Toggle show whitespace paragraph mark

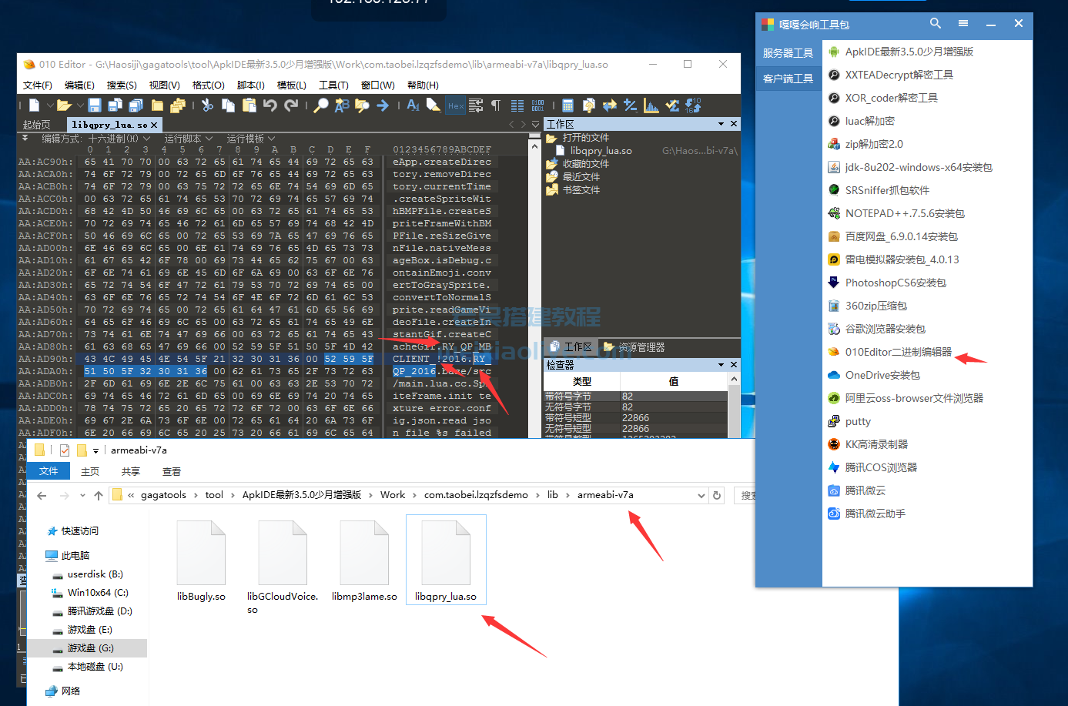[495, 105]
